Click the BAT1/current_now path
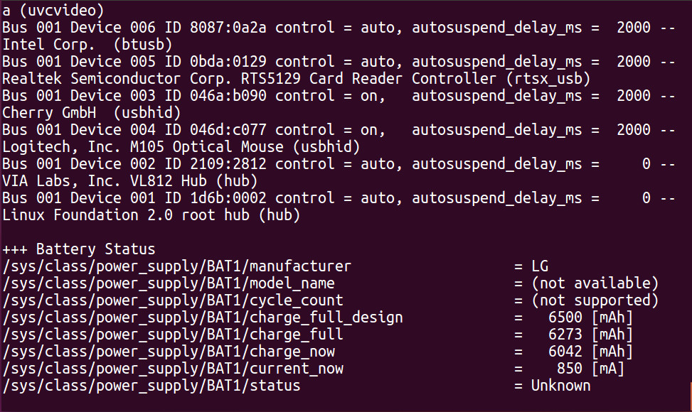This screenshot has width=692, height=412. point(173,369)
